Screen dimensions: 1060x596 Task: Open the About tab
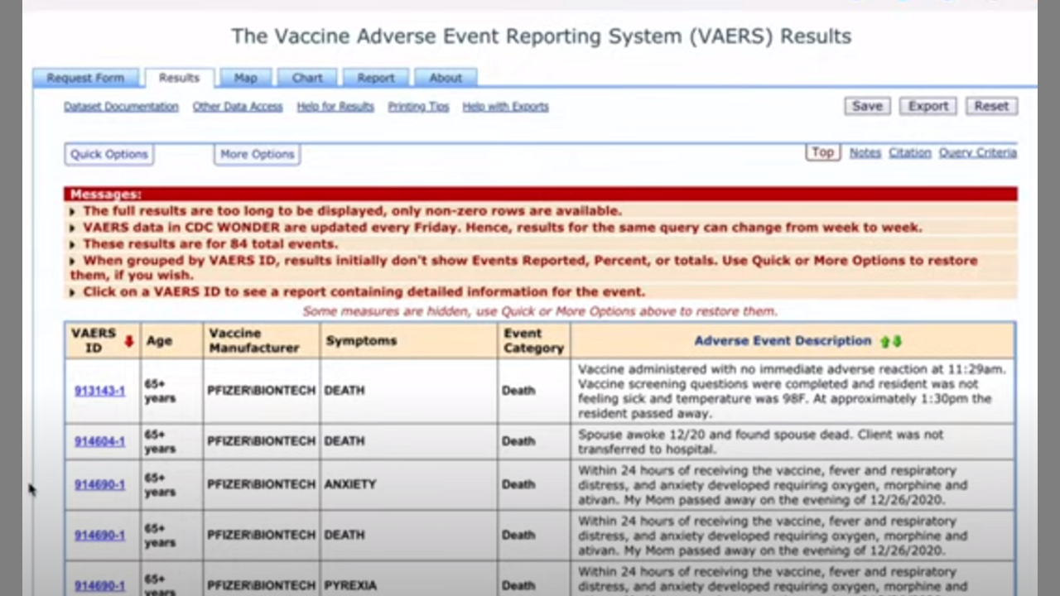click(445, 78)
